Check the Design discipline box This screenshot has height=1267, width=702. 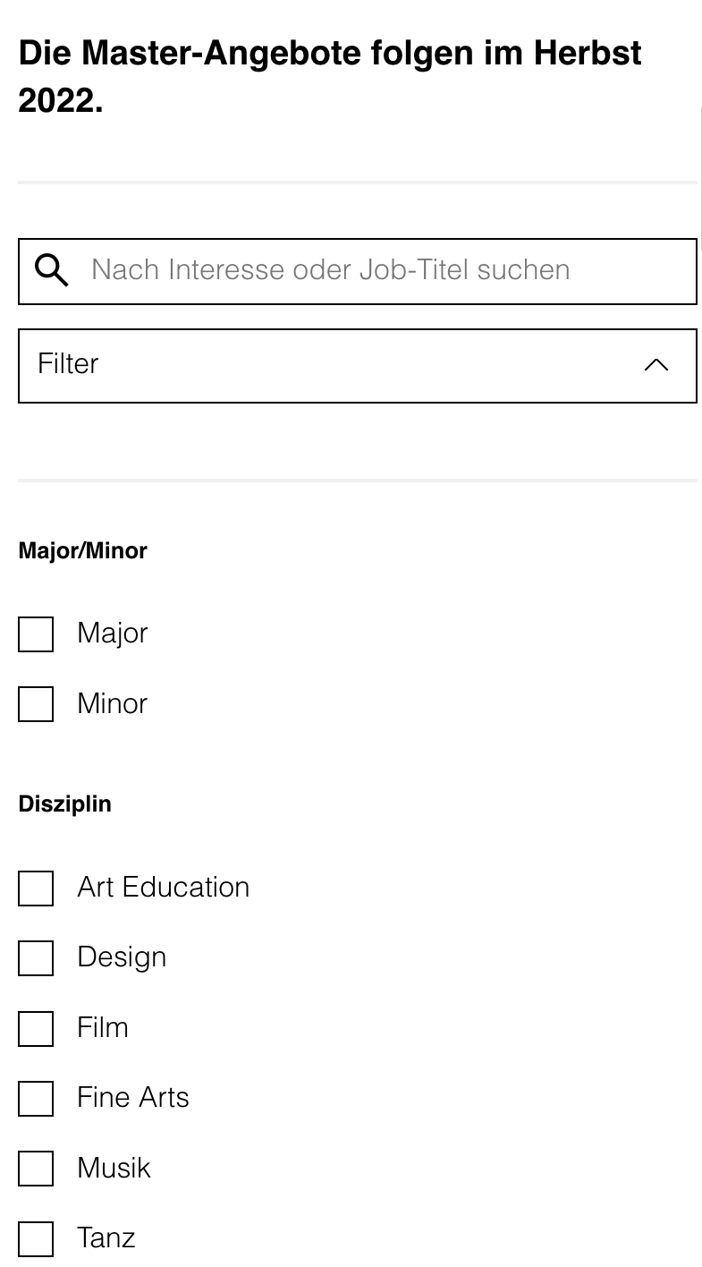(x=36, y=958)
